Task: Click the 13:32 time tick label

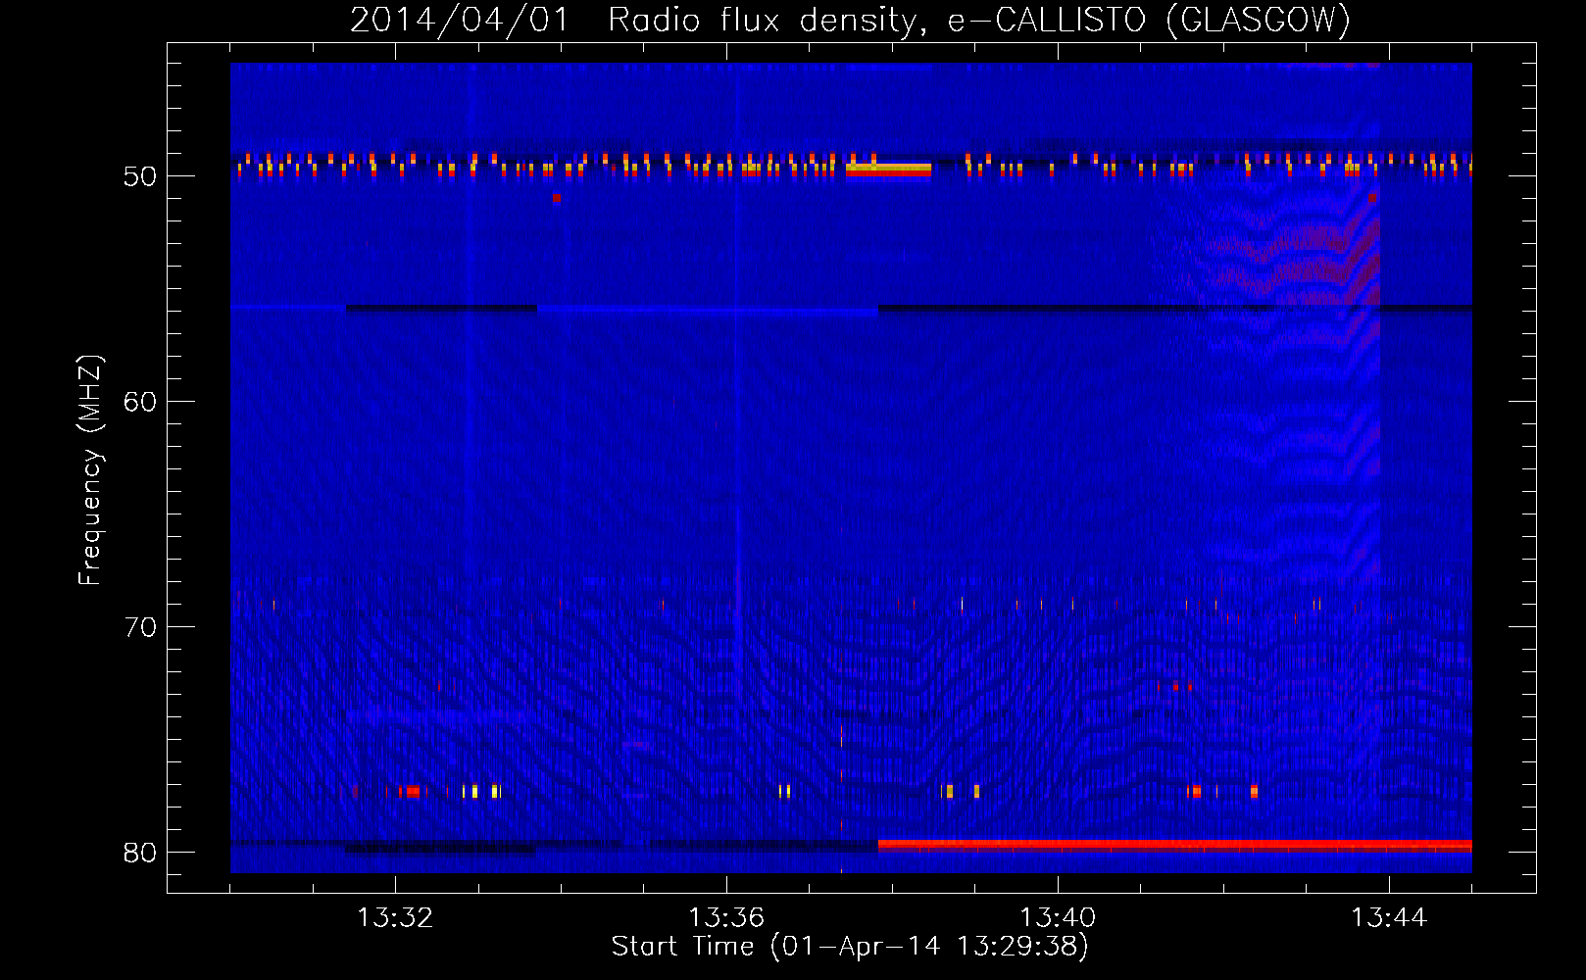Action: point(395,918)
